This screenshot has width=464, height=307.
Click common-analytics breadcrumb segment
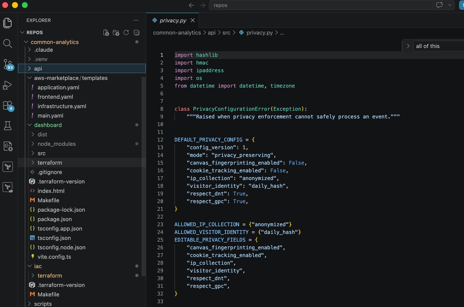tap(177, 32)
